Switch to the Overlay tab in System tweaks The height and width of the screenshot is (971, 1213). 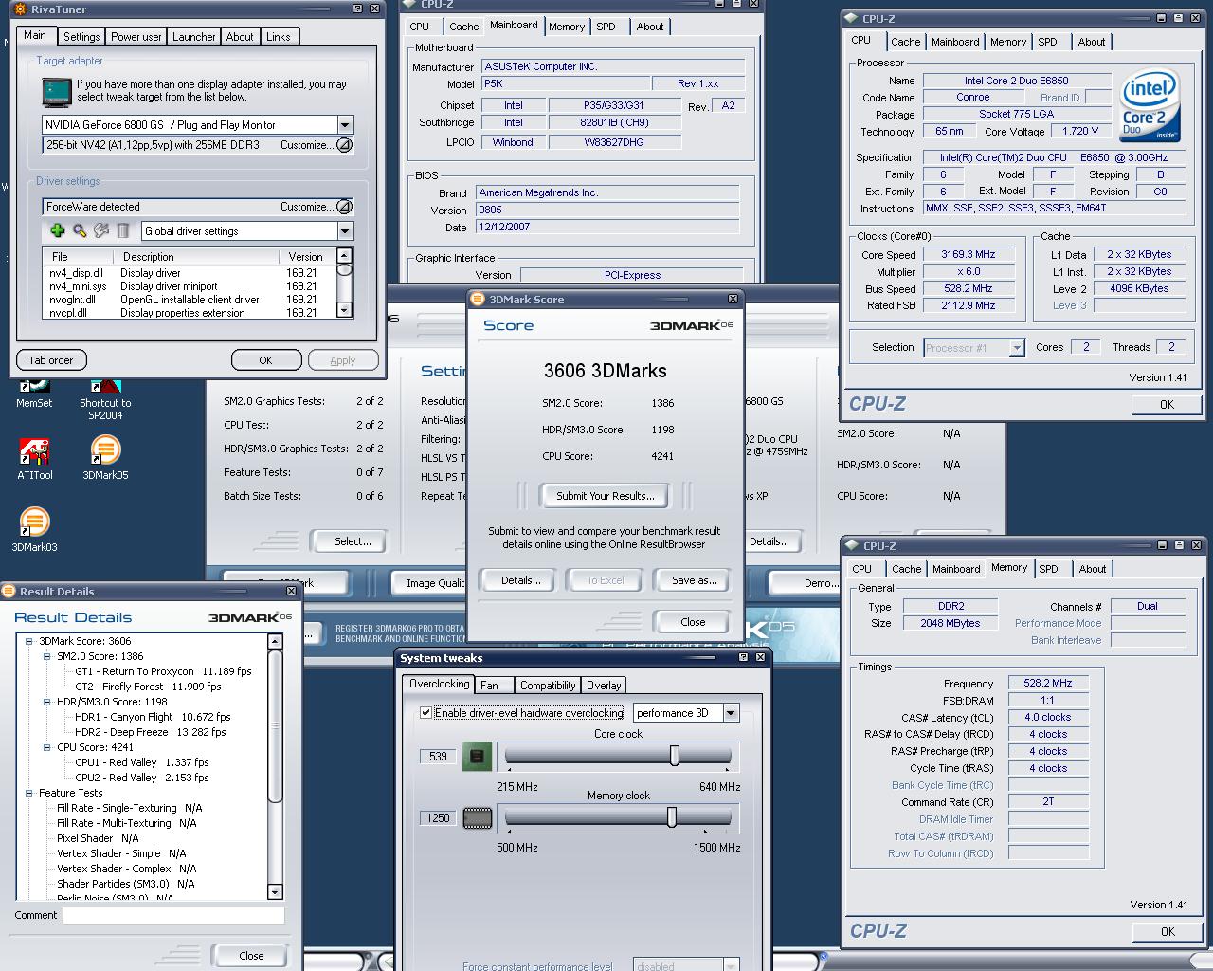pyautogui.click(x=604, y=686)
